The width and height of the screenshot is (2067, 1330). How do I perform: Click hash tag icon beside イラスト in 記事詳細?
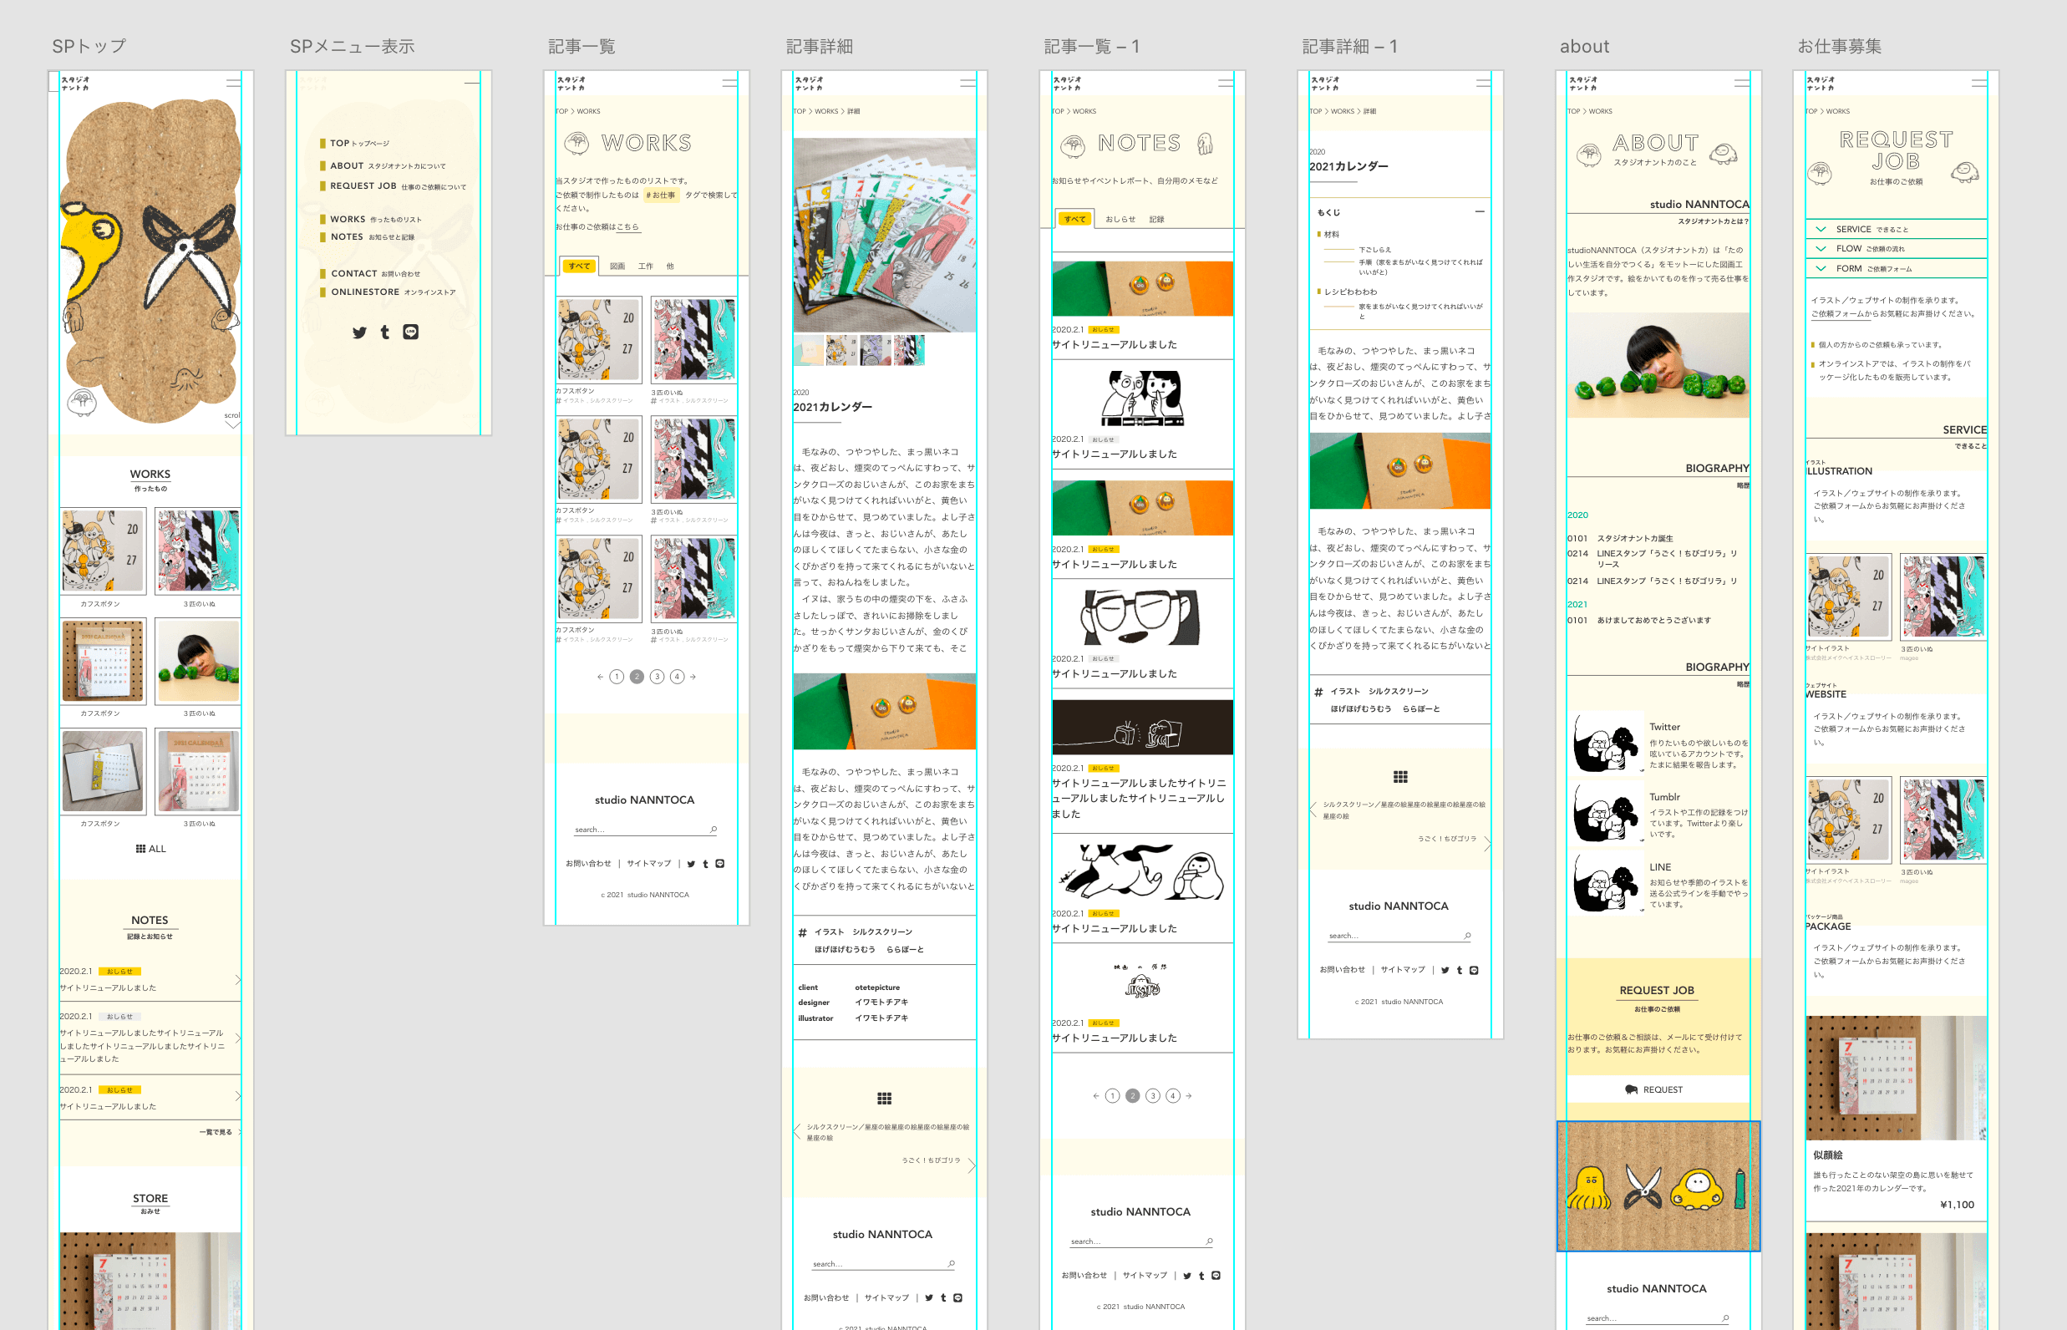(x=802, y=932)
